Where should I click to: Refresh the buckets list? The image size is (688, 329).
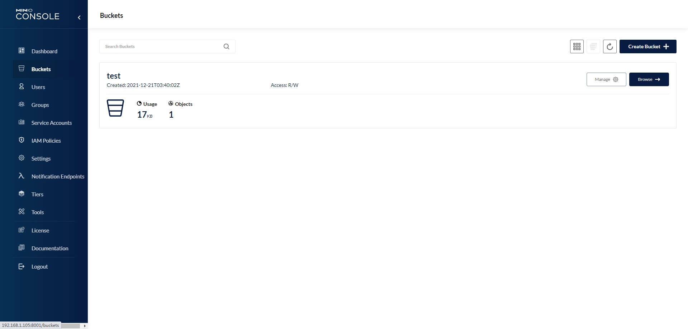[x=610, y=46]
